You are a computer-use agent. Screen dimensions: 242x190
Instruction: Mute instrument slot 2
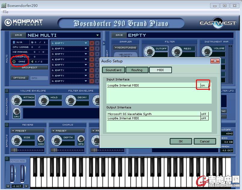(92, 48)
